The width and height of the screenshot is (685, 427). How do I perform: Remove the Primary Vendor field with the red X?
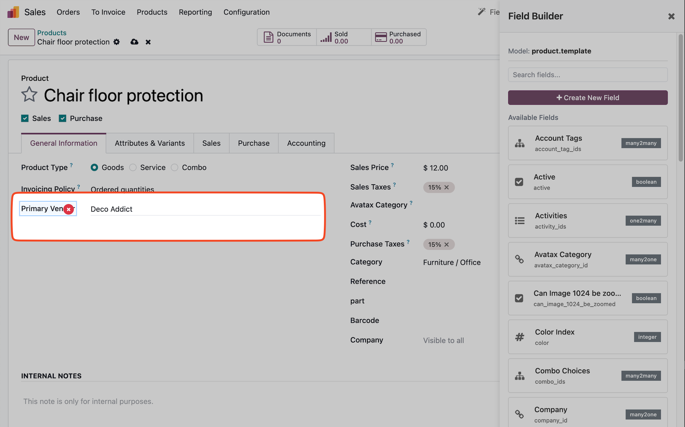pos(69,210)
